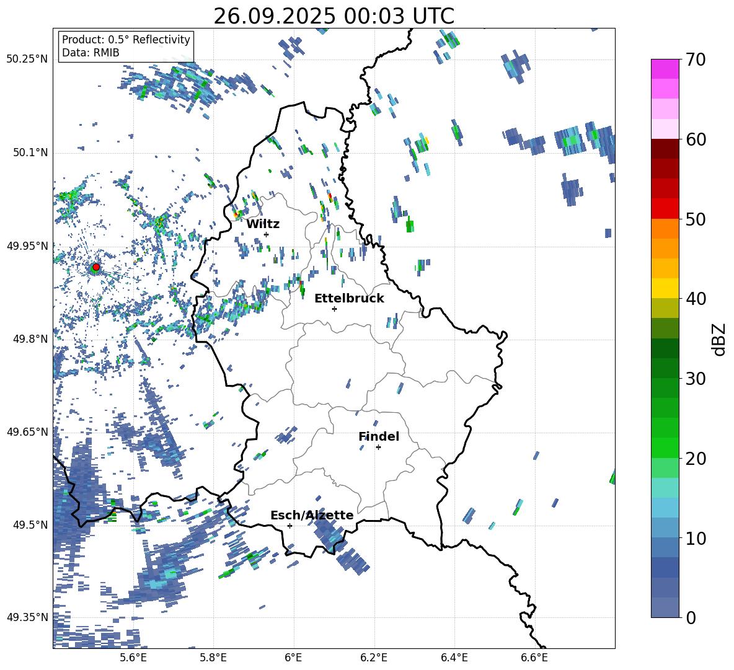Click the Product 0.5° Reflectivity info box
This screenshot has height=670, width=734.
(126, 46)
